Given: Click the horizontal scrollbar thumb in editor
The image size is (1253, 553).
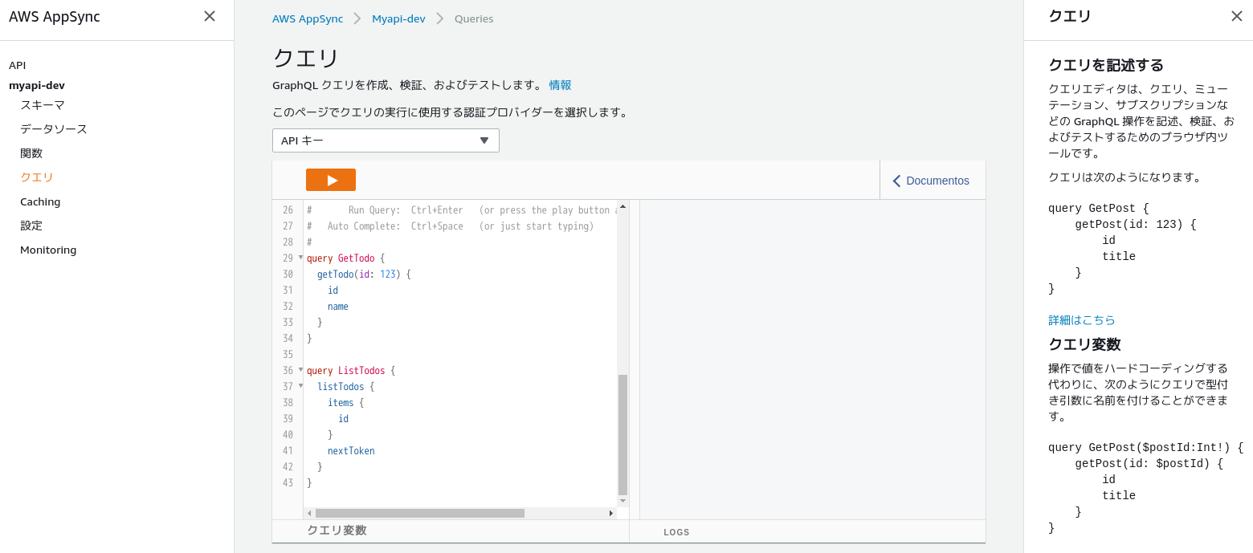Looking at the screenshot, I should point(420,513).
